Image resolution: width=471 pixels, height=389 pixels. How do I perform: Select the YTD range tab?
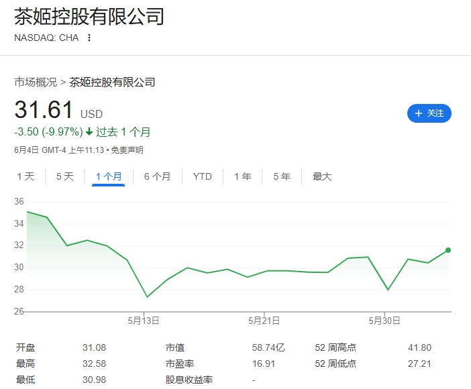pyautogui.click(x=203, y=176)
